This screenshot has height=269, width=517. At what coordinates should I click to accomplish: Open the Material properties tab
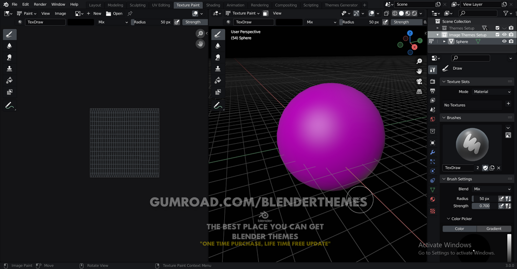pyautogui.click(x=433, y=199)
